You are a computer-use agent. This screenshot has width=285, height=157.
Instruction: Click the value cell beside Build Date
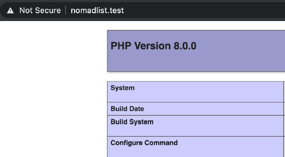pyautogui.click(x=284, y=109)
